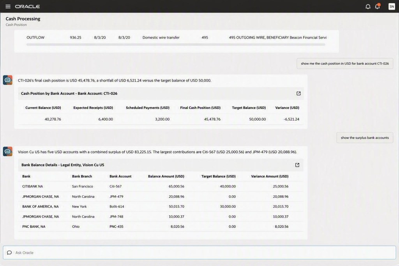Image resolution: width=399 pixels, height=266 pixels.
Task: Click the JPM-479 bank account cell
Action: coord(116,197)
